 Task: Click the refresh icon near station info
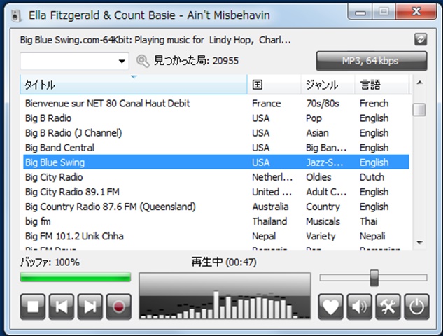421,39
